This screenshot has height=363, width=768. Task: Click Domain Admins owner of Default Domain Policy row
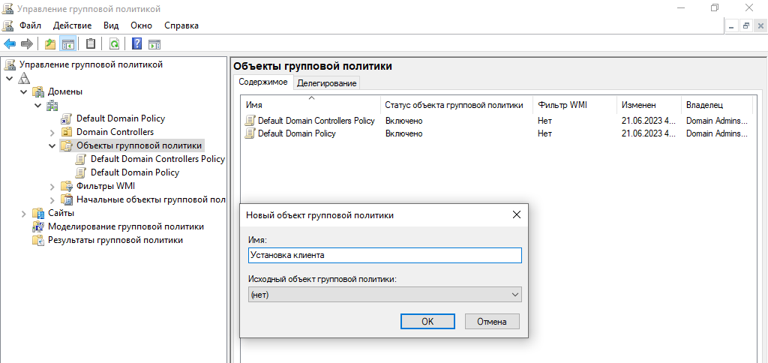[x=717, y=133]
